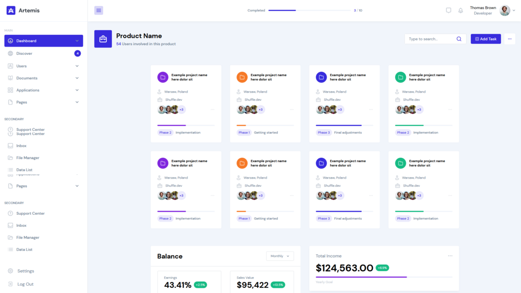Screen dimensions: 521x293
Task: Click the Phase 1 tag on top-row orange card
Action: tap(244, 133)
